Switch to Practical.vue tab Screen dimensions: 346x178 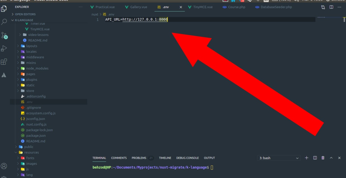[102, 7]
